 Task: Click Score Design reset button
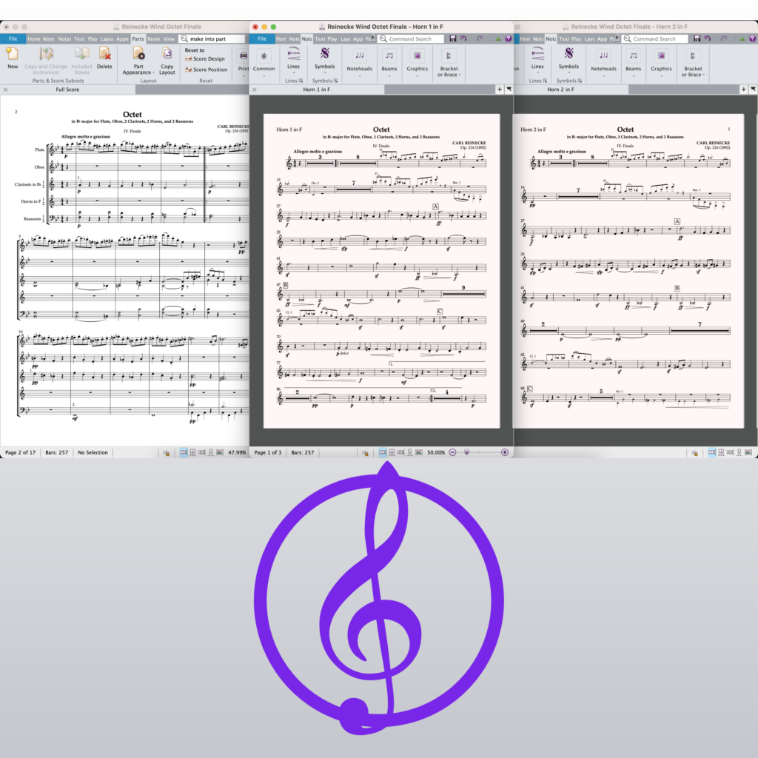(x=206, y=59)
